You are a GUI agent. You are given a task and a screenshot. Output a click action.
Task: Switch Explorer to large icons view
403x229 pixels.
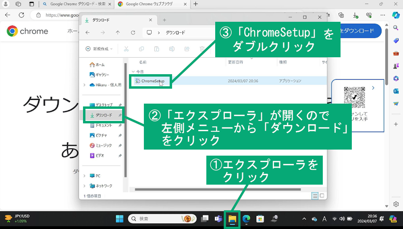(x=322, y=196)
